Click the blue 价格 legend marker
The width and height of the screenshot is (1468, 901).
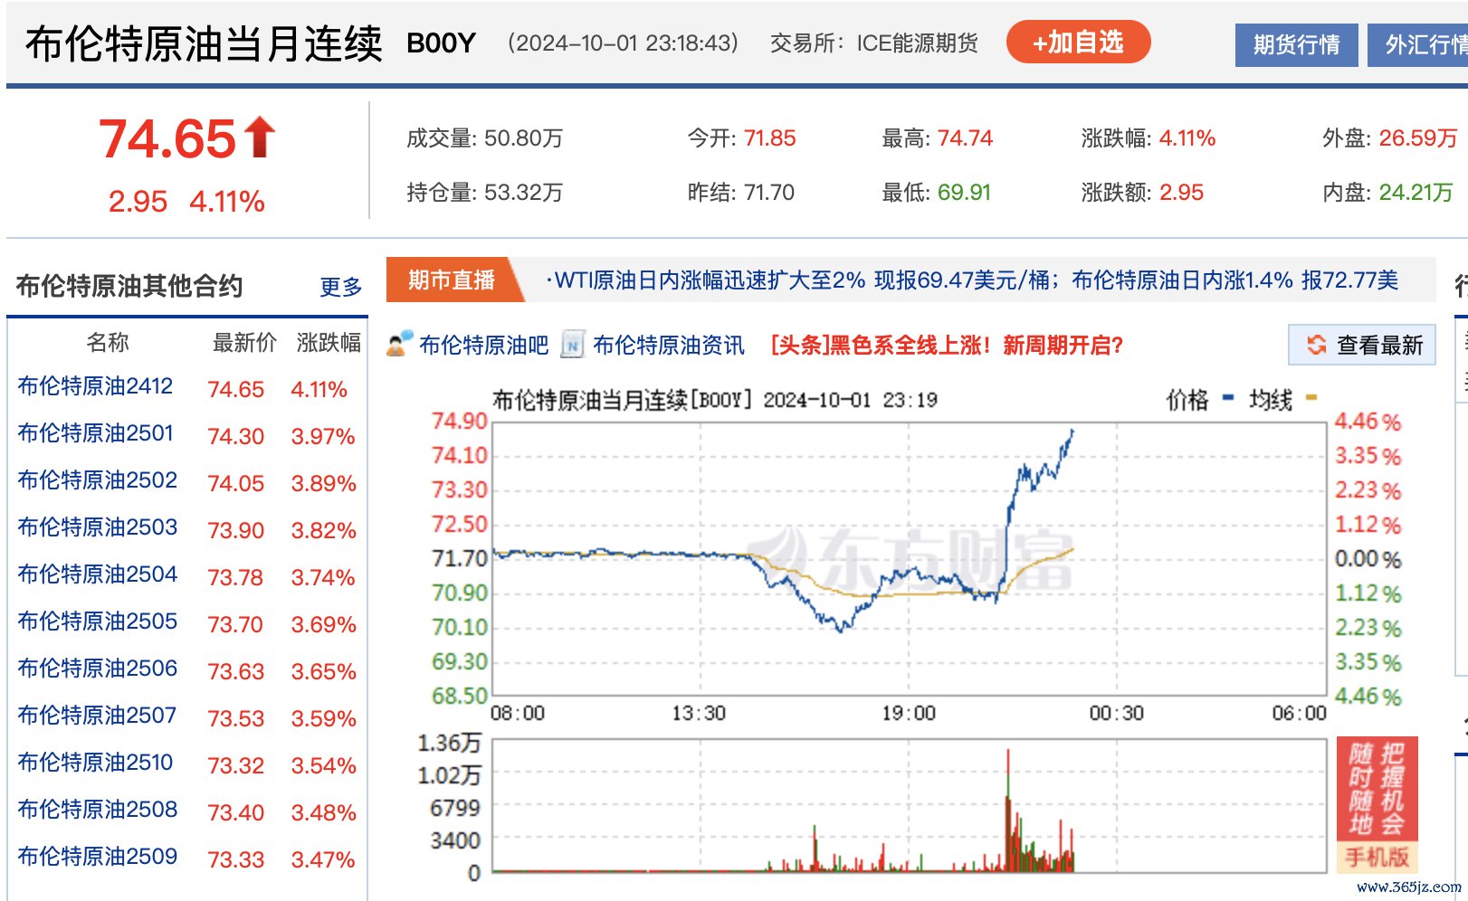1228,397
